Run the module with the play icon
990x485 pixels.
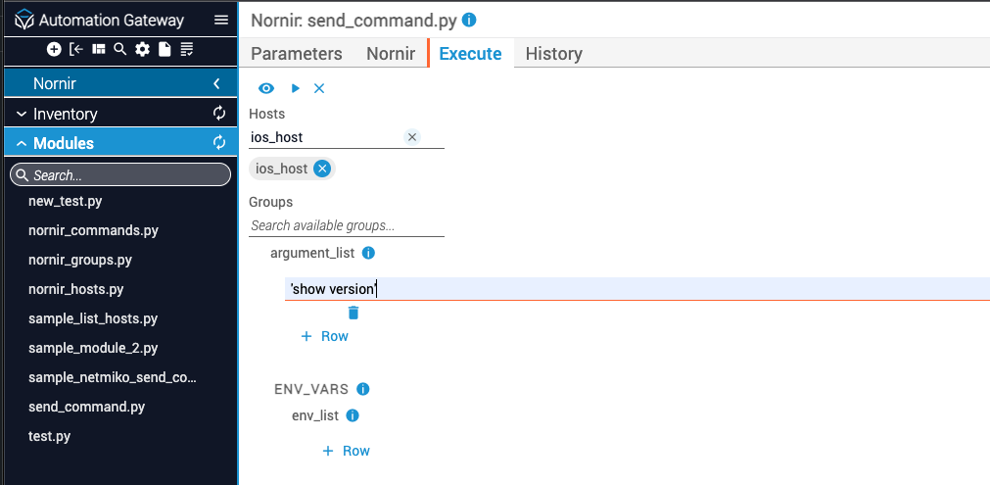pos(295,88)
